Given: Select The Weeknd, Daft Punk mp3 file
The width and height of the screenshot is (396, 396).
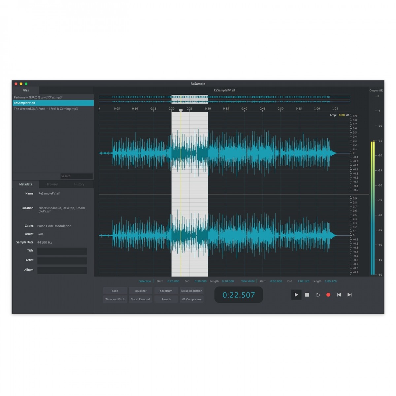Looking at the screenshot, I should [x=53, y=109].
